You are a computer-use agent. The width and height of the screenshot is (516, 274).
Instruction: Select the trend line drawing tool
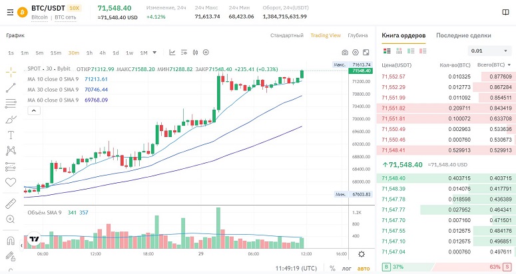(10, 86)
